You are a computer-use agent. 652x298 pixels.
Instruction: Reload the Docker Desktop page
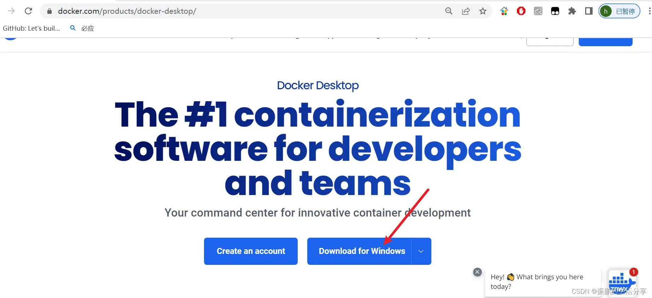tap(29, 11)
